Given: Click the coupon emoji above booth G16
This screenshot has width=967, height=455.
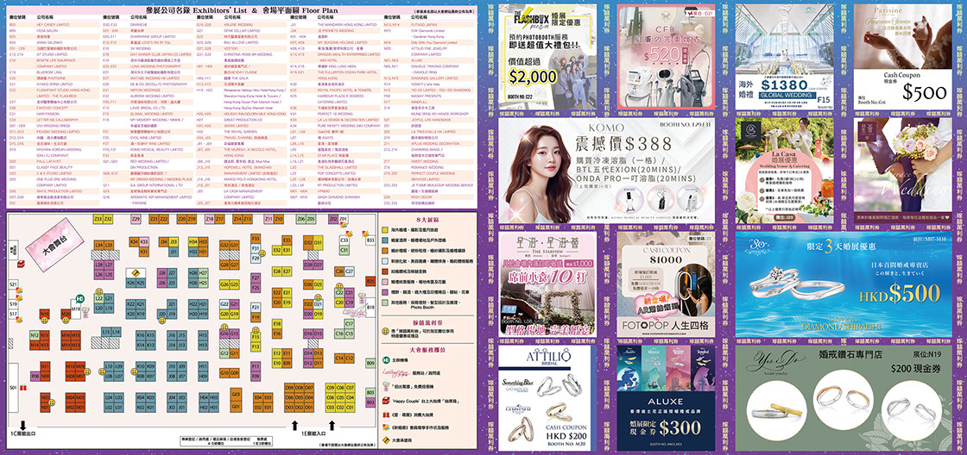Looking at the screenshot, I should (x=224, y=327).
